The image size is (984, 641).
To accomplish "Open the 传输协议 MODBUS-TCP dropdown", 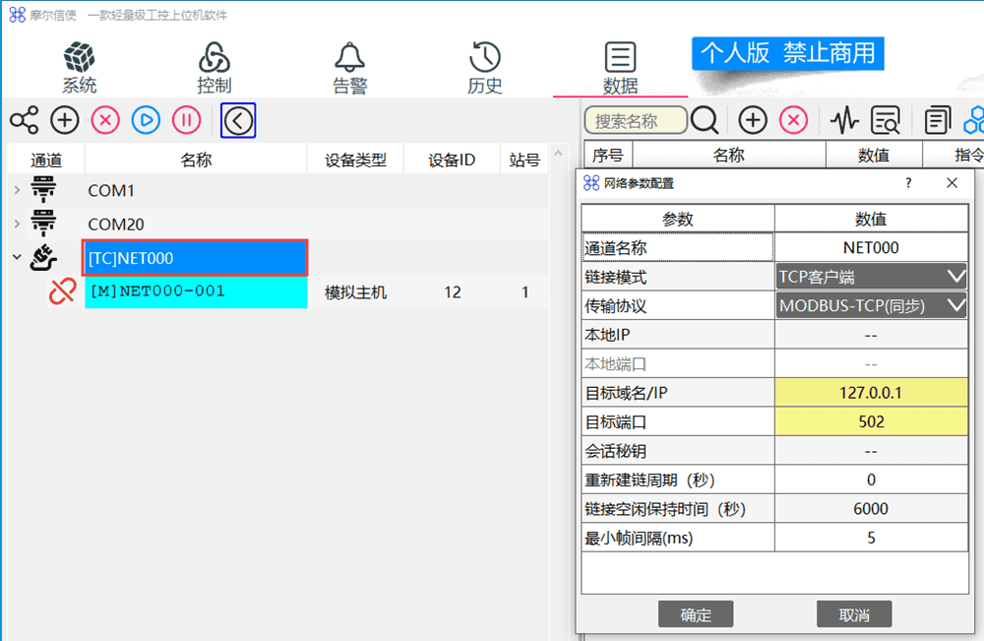I will pyautogui.click(x=871, y=306).
